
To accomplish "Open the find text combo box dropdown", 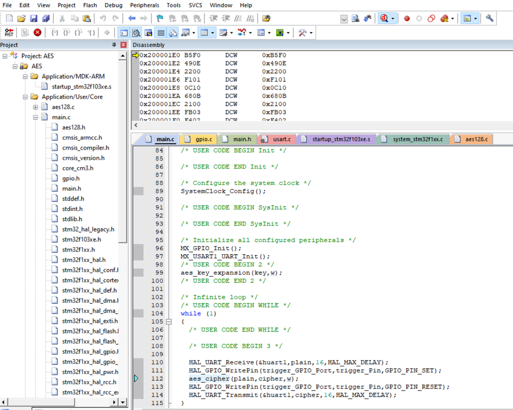I will [x=344, y=19].
